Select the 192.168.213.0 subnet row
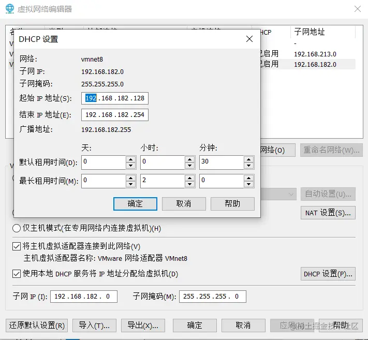 (308, 54)
